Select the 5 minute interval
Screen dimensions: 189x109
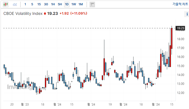pos(32,4)
